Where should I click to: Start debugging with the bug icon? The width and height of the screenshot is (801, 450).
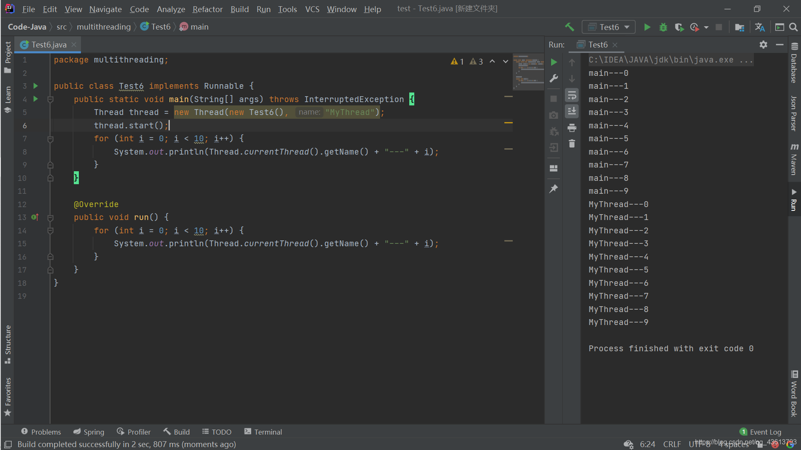point(663,27)
